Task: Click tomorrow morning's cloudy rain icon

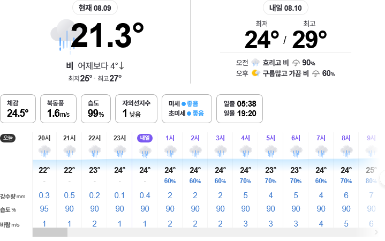Action: [255, 63]
